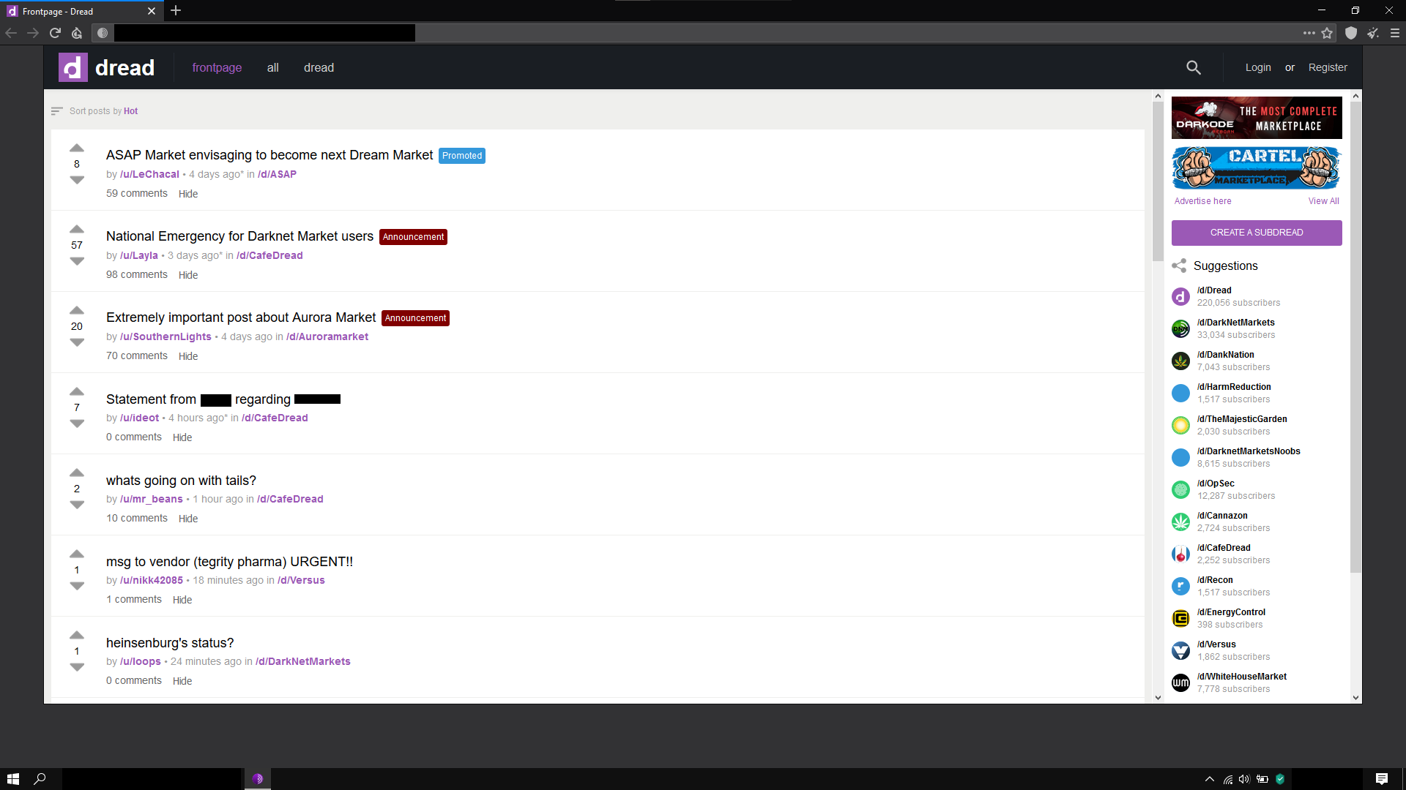The width and height of the screenshot is (1406, 790).
Task: Click the View All link
Action: [1324, 200]
